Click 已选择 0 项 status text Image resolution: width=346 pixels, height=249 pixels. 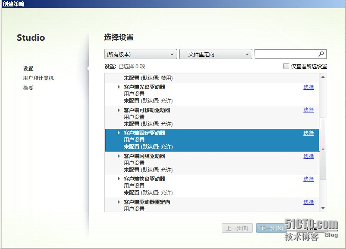click(x=132, y=66)
